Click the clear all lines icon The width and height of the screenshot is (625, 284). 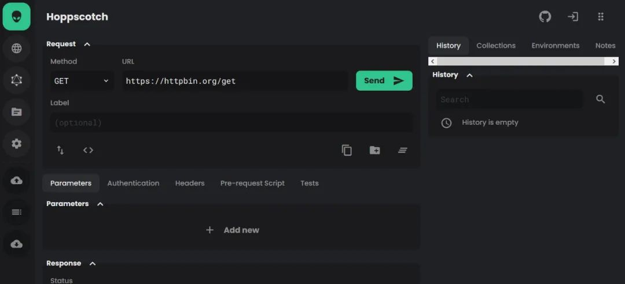click(x=403, y=150)
